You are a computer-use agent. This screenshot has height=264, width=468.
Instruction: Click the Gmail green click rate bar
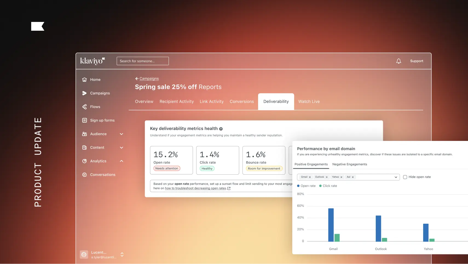(337, 238)
